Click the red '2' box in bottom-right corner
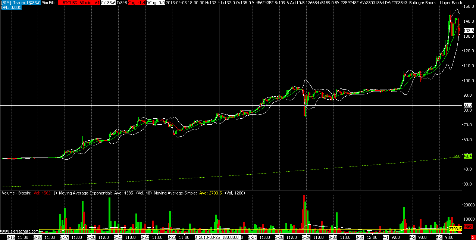476x240 pixels. [473, 237]
